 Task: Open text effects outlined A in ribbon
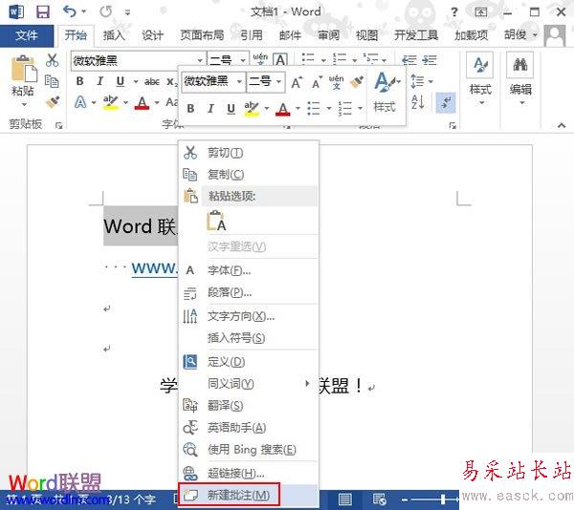point(80,102)
